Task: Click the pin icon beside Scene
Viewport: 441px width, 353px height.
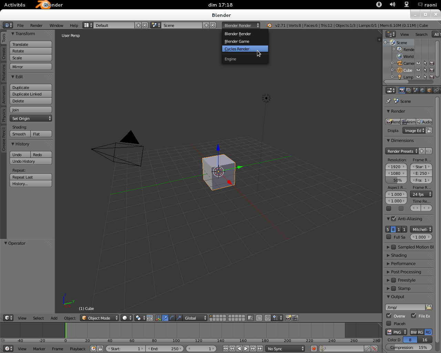Action: pos(389,101)
